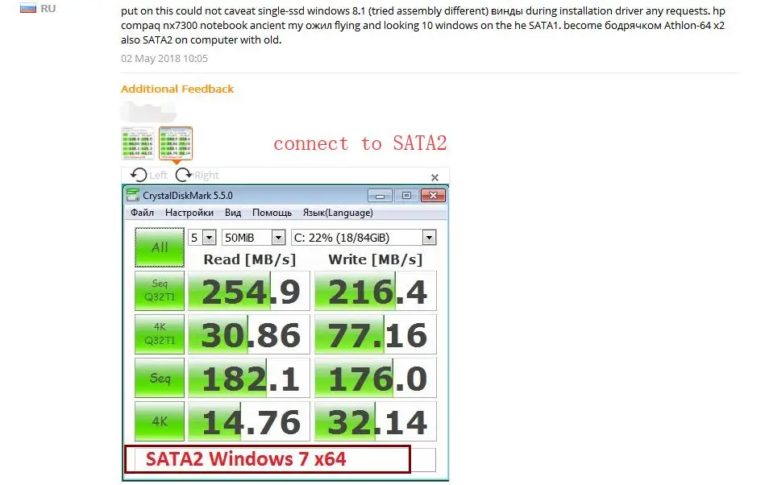Run the sequential Seq test
Image resolution: width=765 pixels, height=485 pixels.
pyautogui.click(x=159, y=378)
